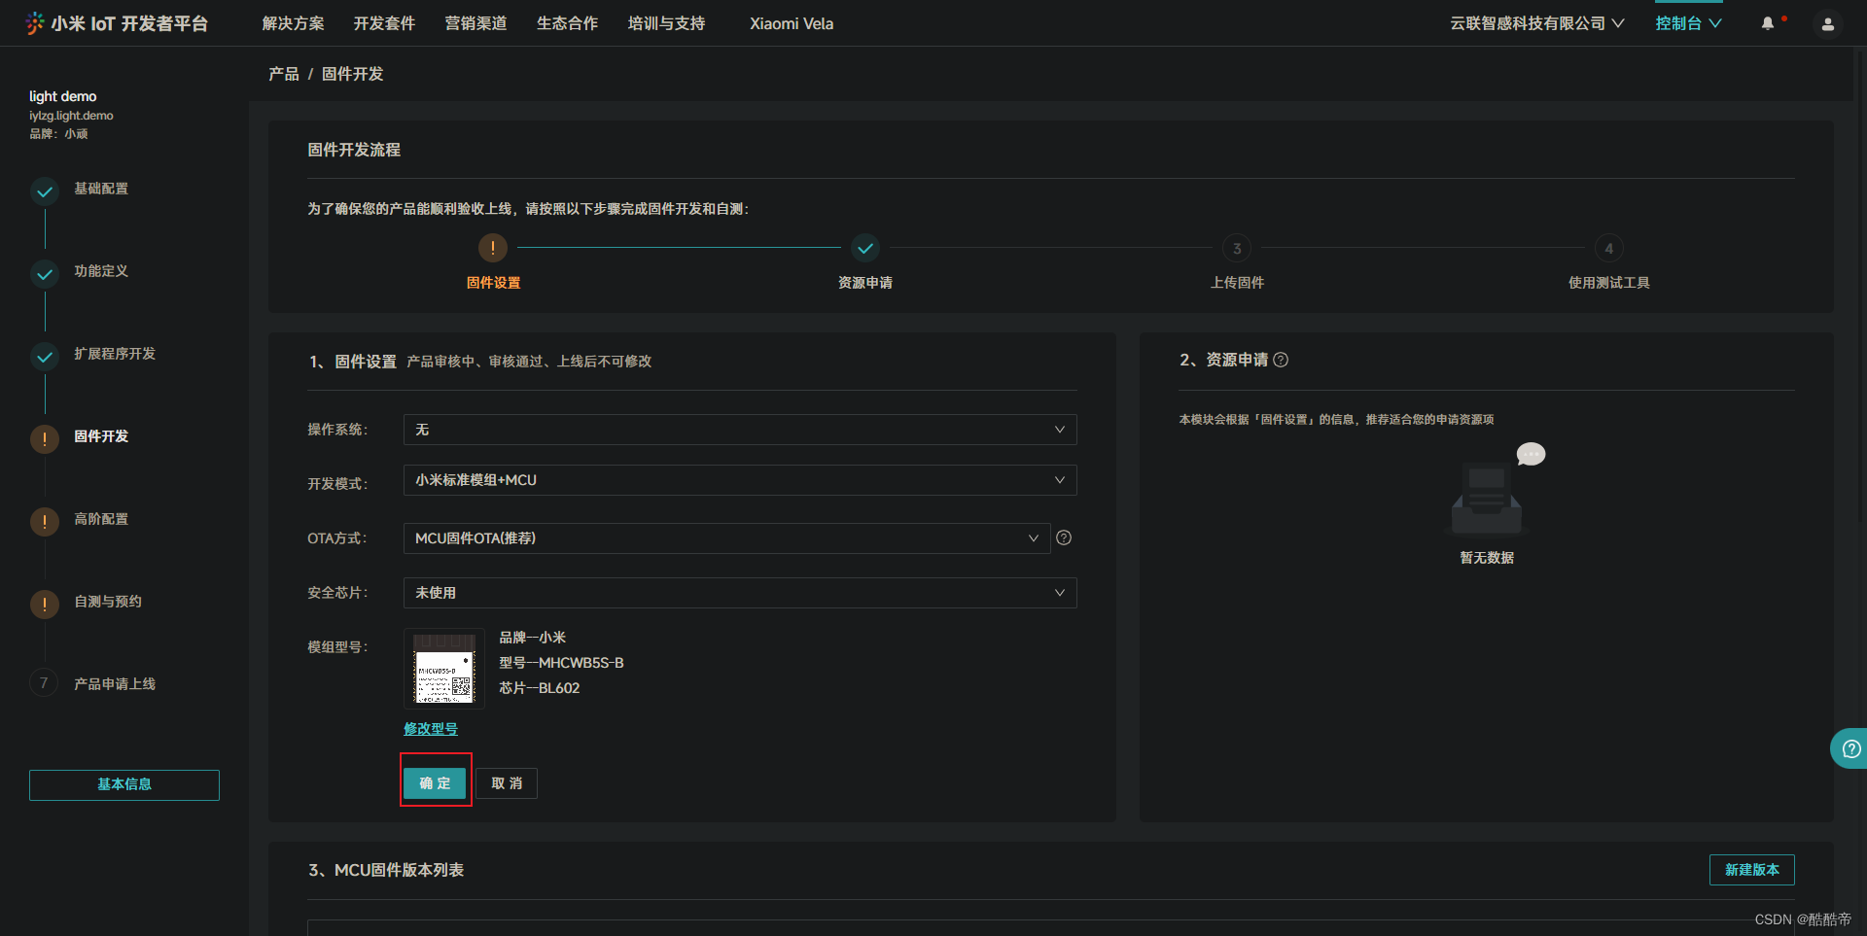Open the notification bell
The height and width of the screenshot is (936, 1867).
1768,23
